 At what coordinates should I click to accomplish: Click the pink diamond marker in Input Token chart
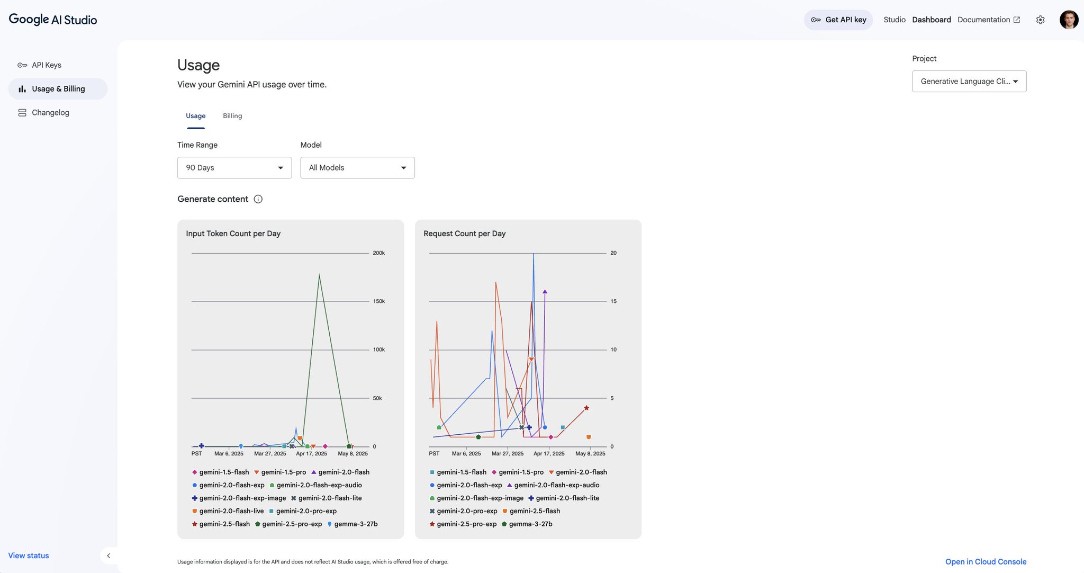pos(326,446)
